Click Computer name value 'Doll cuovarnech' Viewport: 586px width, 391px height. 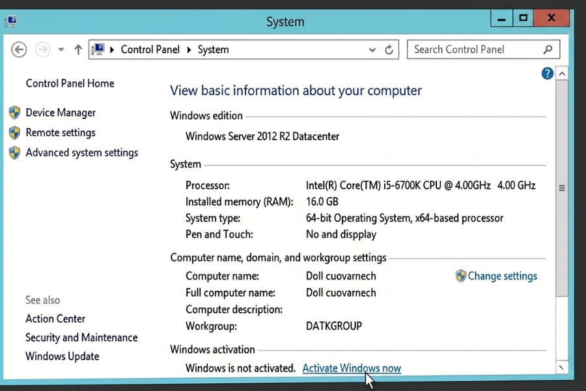[x=341, y=276]
